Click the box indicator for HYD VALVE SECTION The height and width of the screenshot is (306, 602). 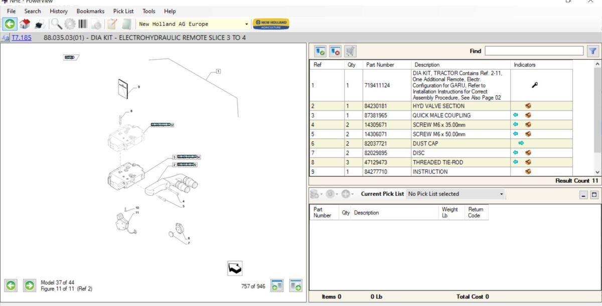coord(528,106)
